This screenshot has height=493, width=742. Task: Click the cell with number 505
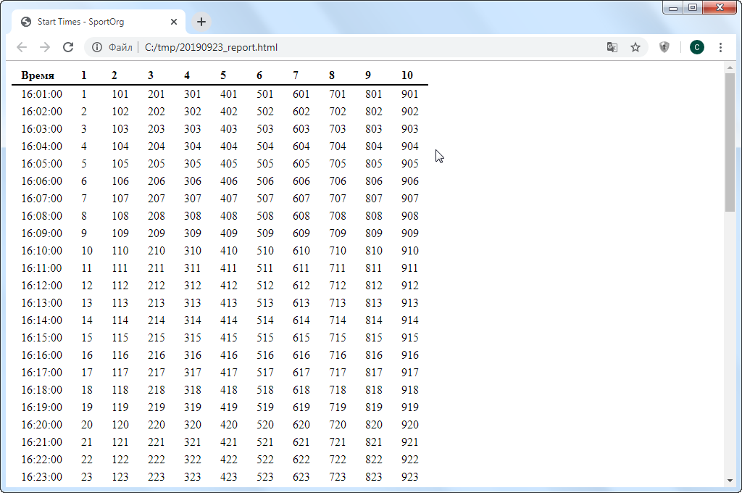click(x=265, y=163)
